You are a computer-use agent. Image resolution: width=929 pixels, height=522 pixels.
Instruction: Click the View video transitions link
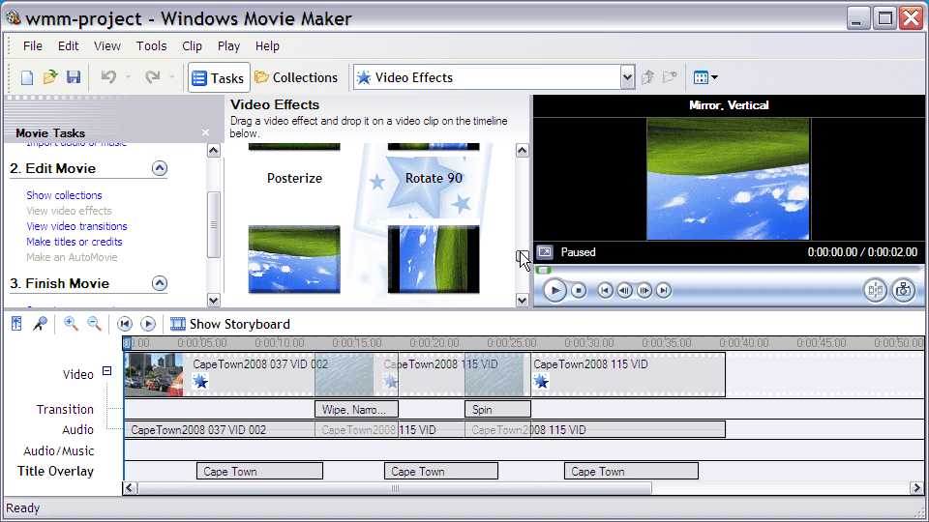[x=77, y=226]
